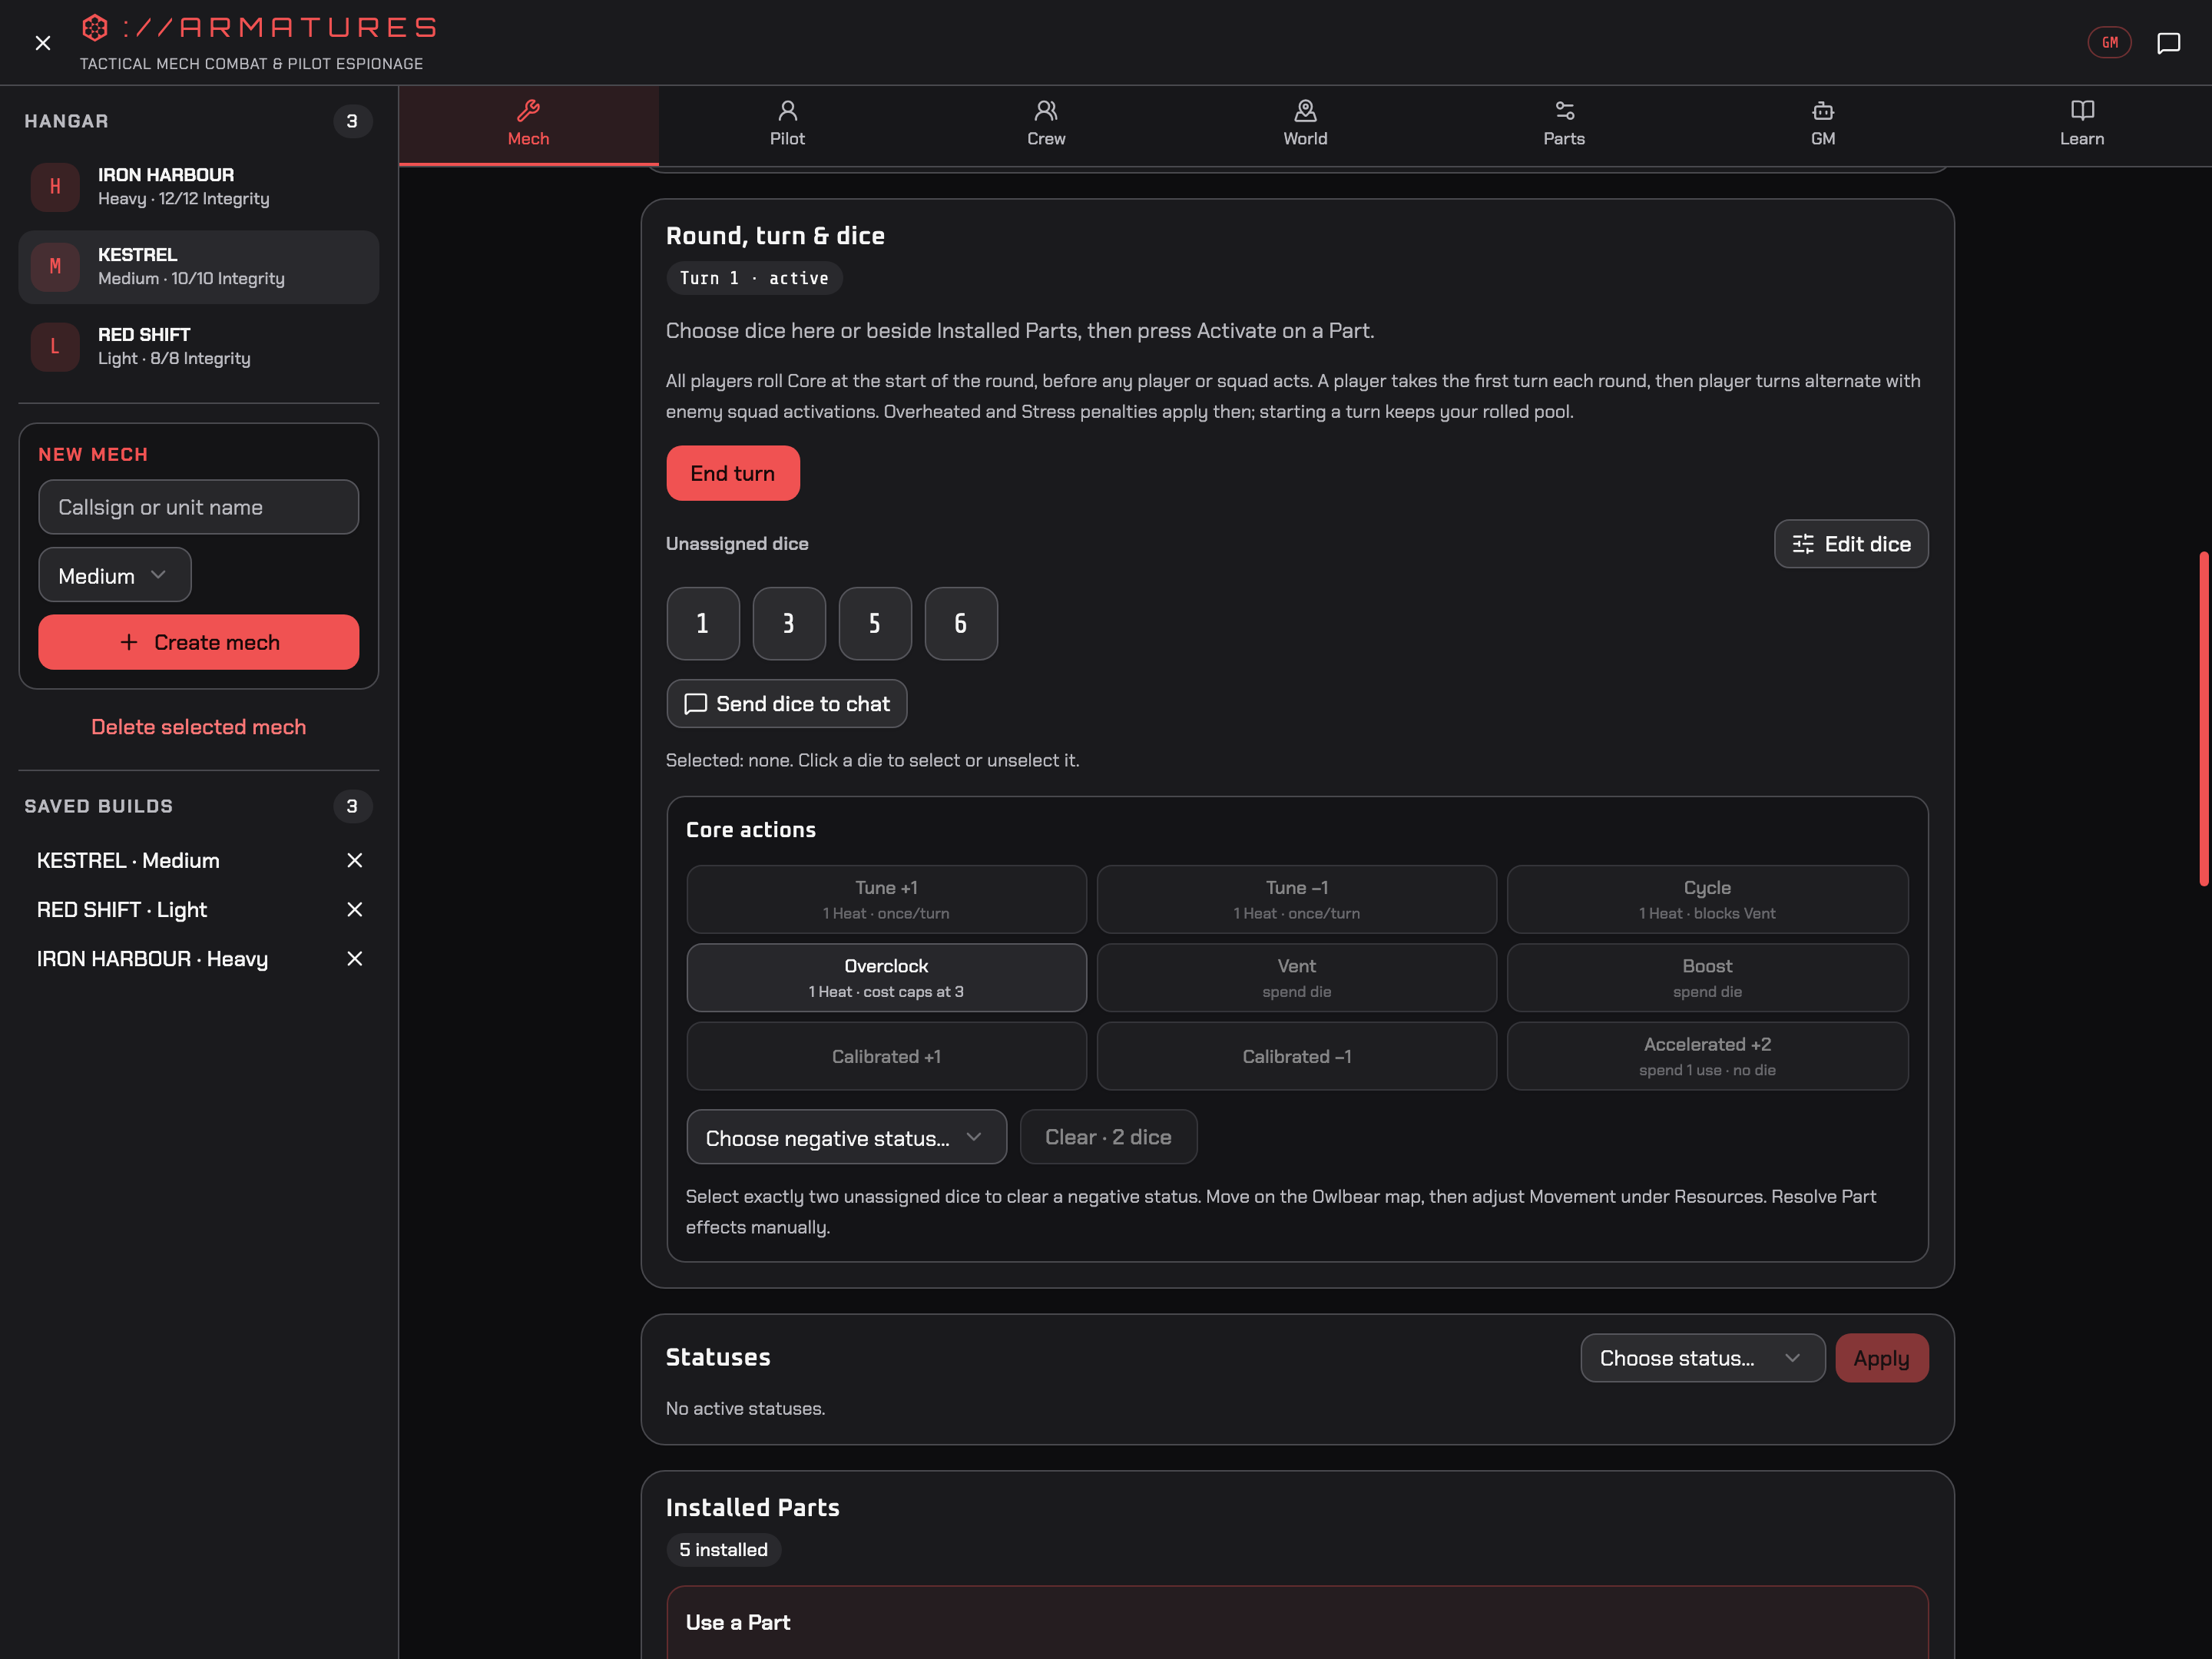Click the Armatures hexagon logo

[x=94, y=27]
